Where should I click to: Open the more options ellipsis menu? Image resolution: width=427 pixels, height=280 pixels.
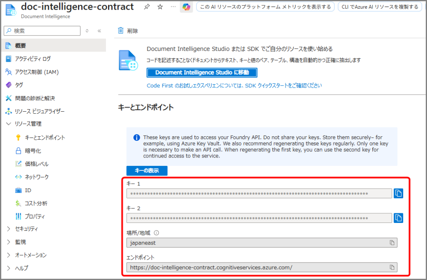point(173,7)
